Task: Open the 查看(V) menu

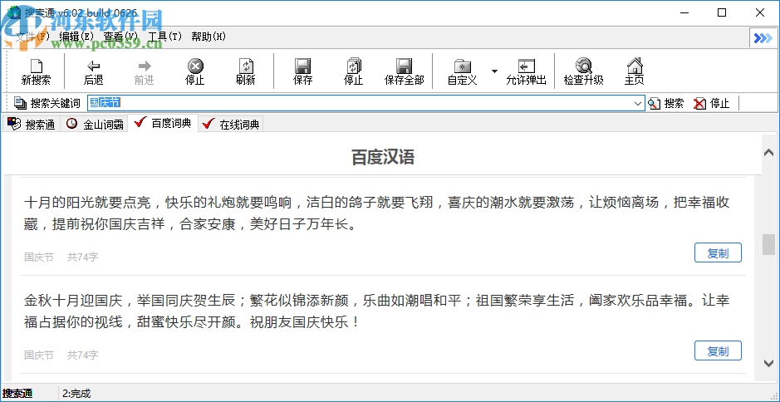Action: 121,37
